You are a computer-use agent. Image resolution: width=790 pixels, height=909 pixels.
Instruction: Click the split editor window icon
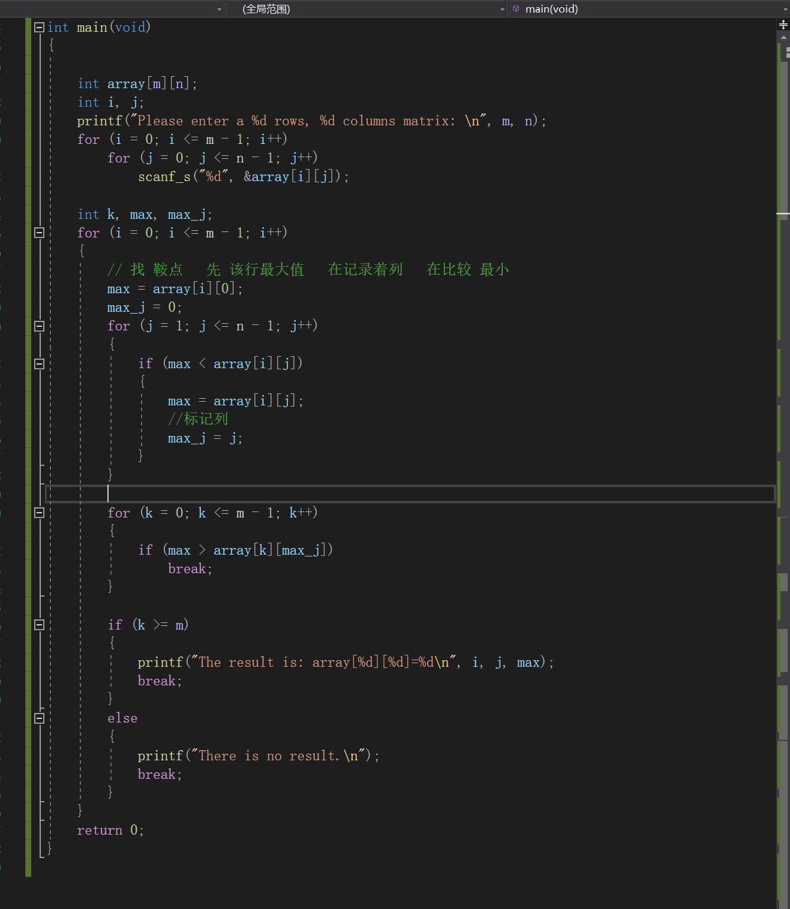(x=783, y=25)
